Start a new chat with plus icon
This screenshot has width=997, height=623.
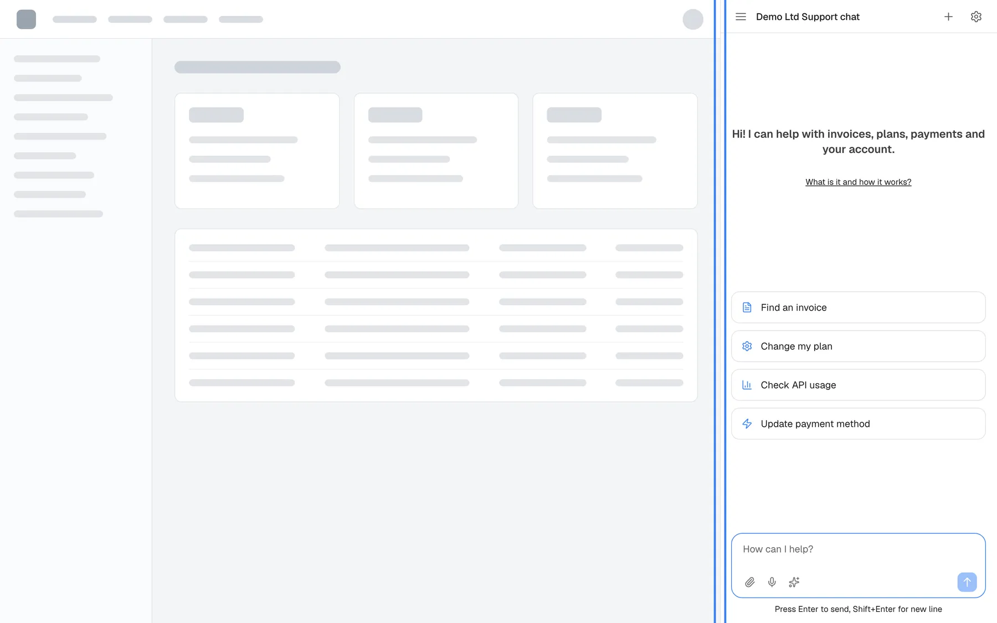click(948, 17)
